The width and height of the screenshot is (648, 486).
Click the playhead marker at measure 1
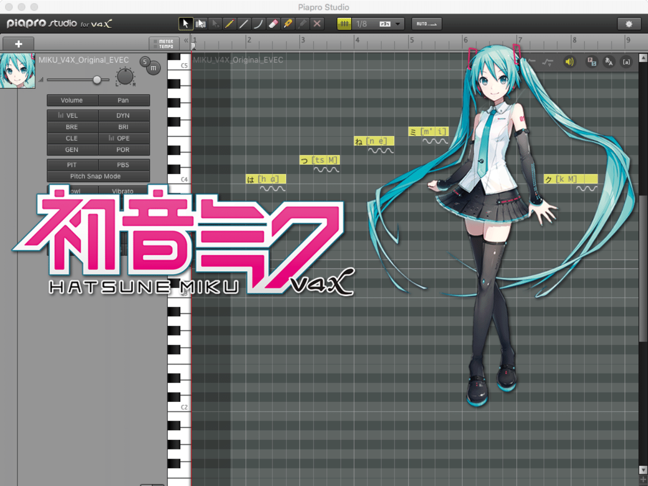[x=193, y=46]
